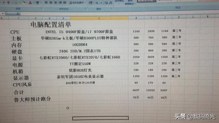Select the total cell 10320
The height and width of the screenshot is (123, 219).
[x=150, y=90]
